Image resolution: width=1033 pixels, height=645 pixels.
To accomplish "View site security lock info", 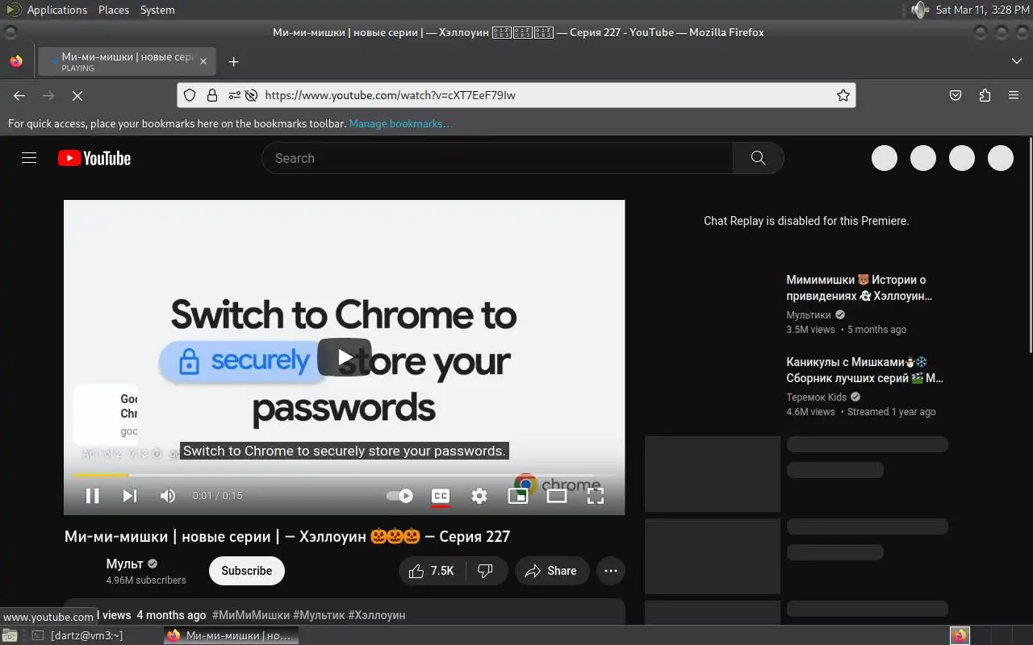I will point(212,95).
